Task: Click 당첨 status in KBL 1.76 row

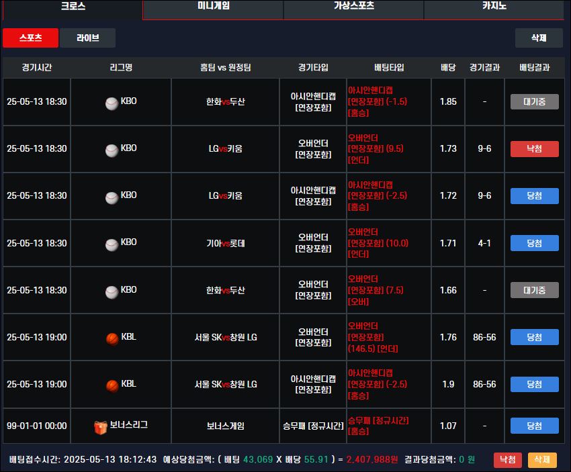Action: [x=534, y=337]
